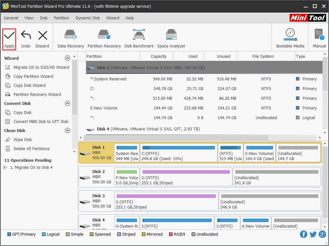Select G:(NTFS) Striped block on Disk 2
This screenshot has height=246, width=329.
[x=186, y=177]
